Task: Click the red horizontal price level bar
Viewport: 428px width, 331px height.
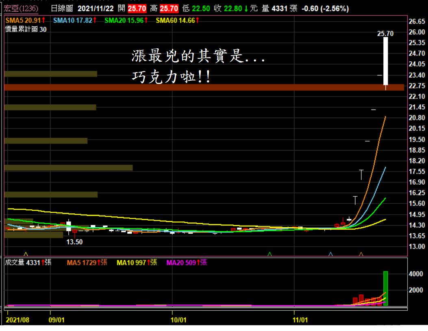Action: pyautogui.click(x=203, y=87)
